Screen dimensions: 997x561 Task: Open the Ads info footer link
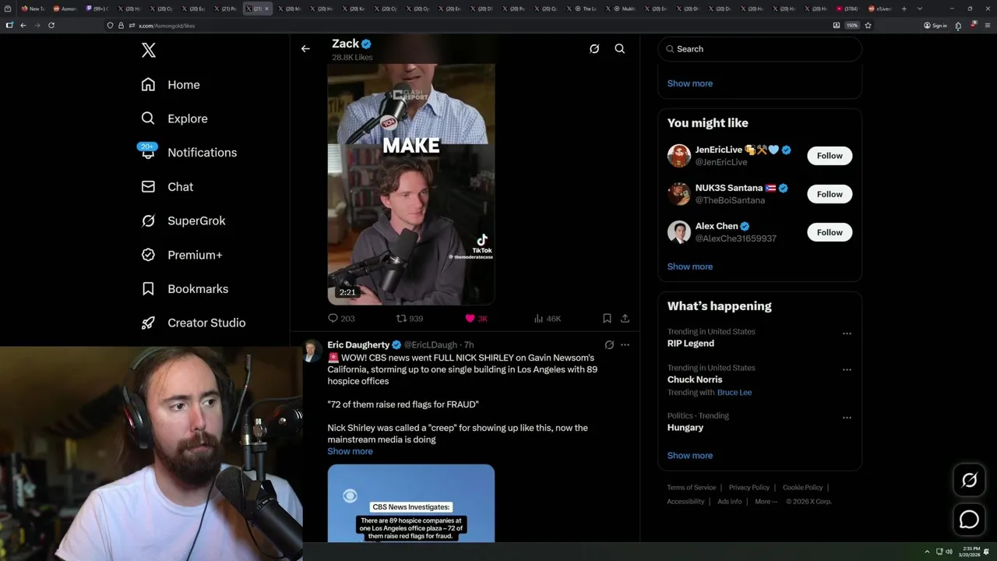tap(729, 501)
